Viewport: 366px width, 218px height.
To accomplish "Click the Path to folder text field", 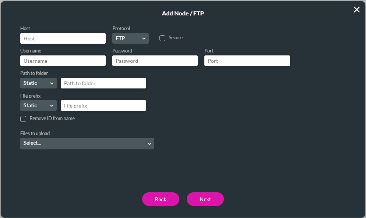I will point(103,83).
